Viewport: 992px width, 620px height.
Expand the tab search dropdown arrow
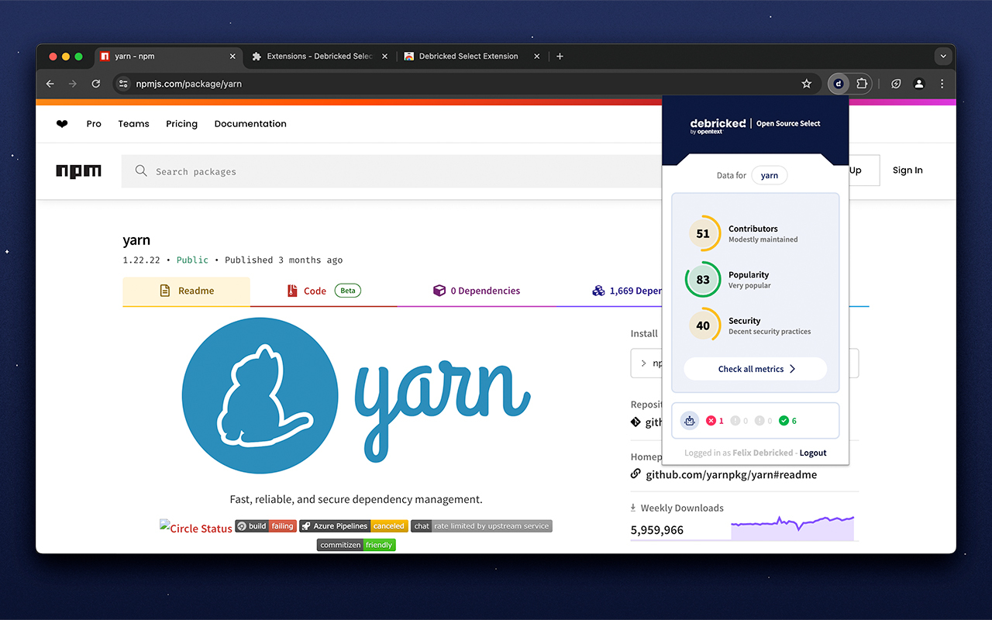click(x=943, y=56)
